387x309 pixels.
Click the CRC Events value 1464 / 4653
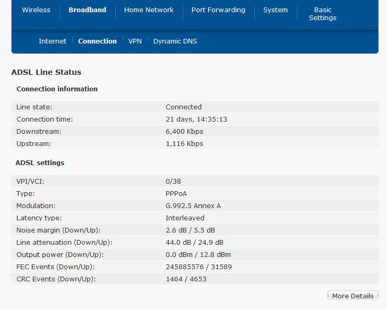click(x=186, y=279)
